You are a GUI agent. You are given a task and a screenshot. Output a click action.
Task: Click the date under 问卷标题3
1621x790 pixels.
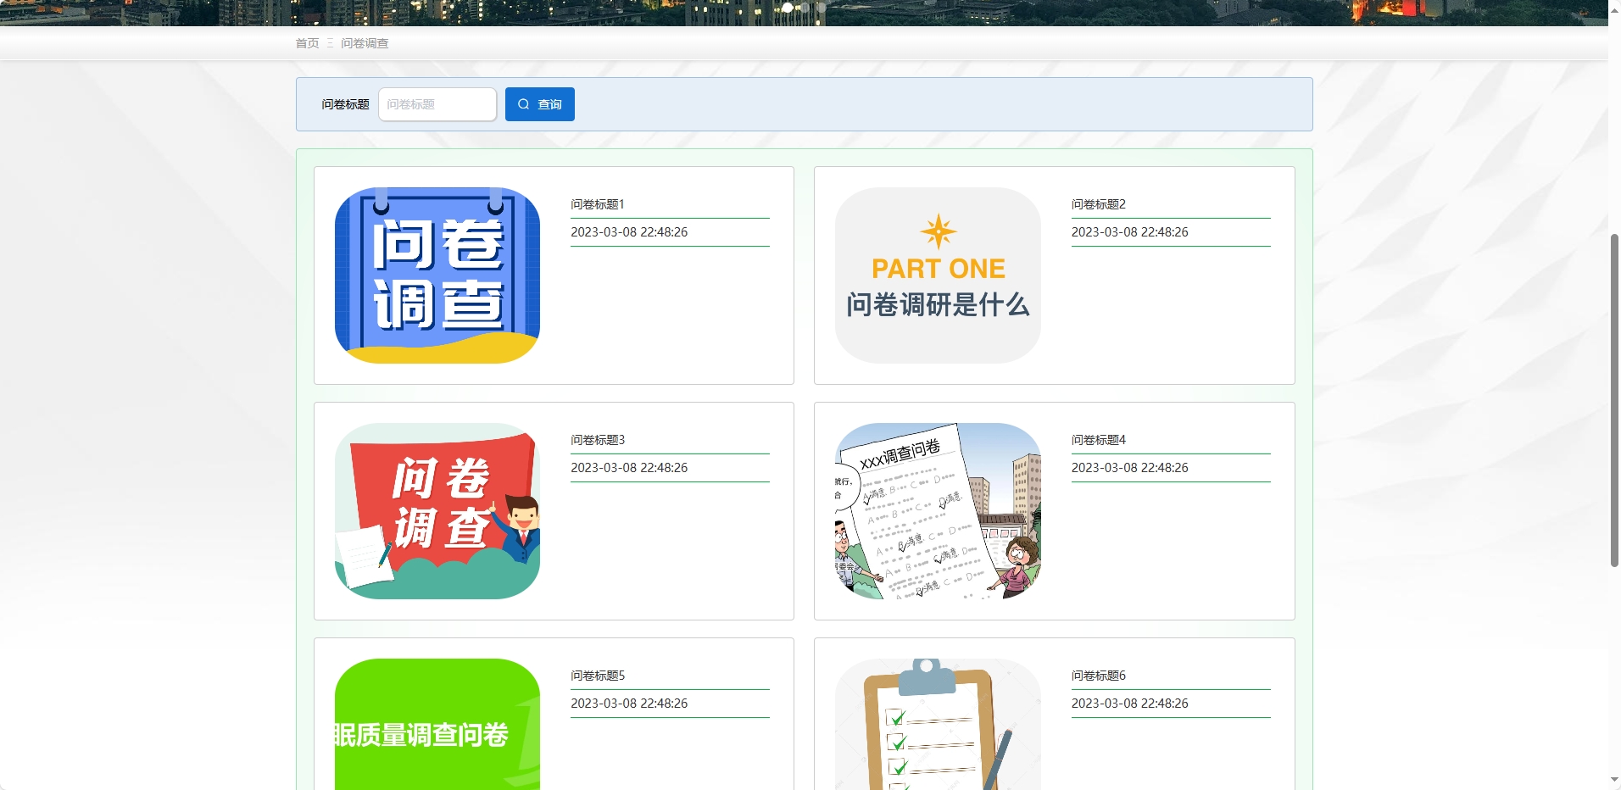pyautogui.click(x=629, y=468)
